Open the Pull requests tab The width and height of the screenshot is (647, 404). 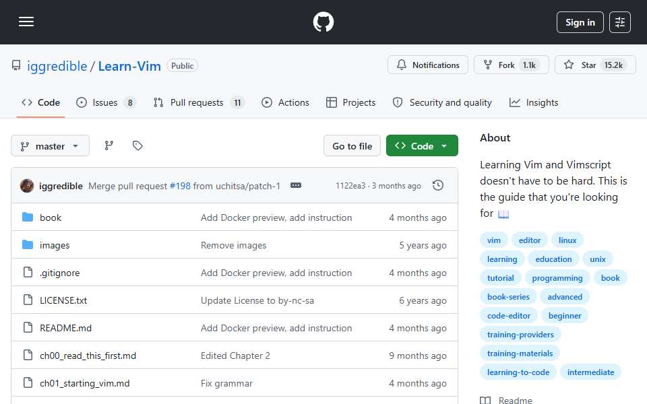[199, 102]
